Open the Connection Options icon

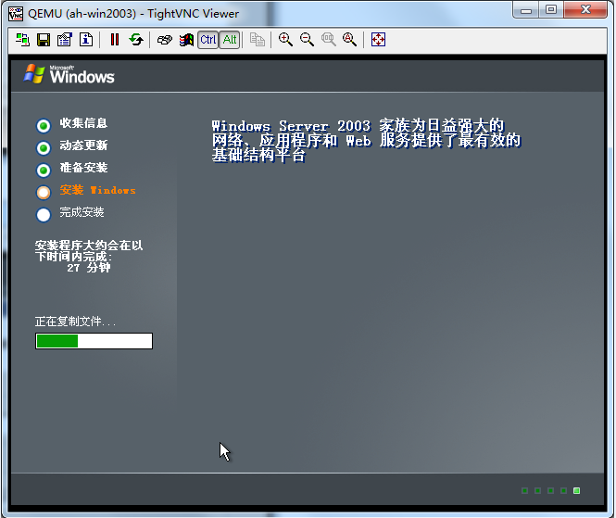[x=65, y=40]
